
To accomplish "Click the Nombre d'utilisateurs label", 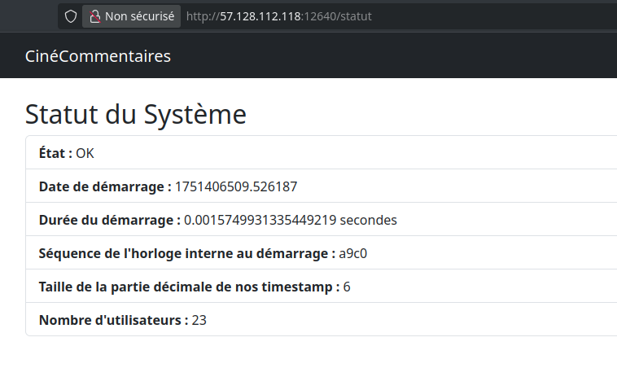I will pyautogui.click(x=114, y=321).
